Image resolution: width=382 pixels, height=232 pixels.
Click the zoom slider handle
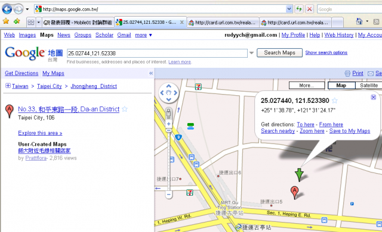point(168,130)
